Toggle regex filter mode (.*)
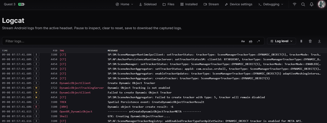 point(258,41)
